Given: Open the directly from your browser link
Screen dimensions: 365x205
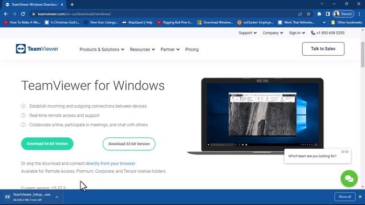Looking at the screenshot, I should [x=110, y=163].
